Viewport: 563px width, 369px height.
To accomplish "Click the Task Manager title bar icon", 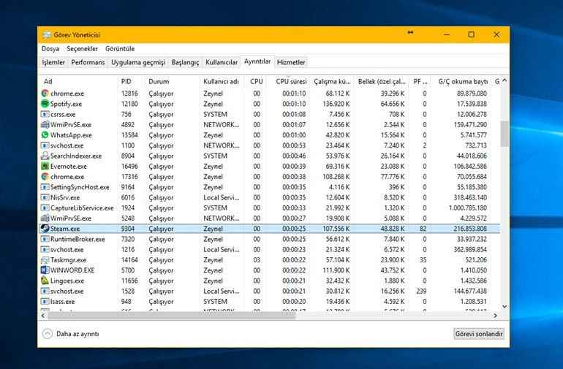I will coord(47,34).
